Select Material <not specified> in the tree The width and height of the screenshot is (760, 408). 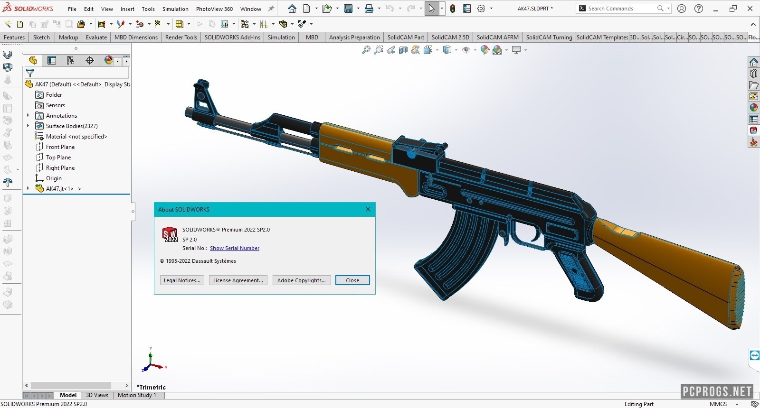point(76,137)
